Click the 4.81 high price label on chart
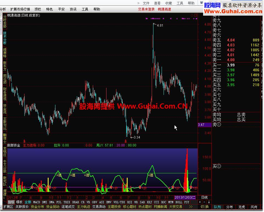The height and width of the screenshot is (212, 264). [x=160, y=26]
